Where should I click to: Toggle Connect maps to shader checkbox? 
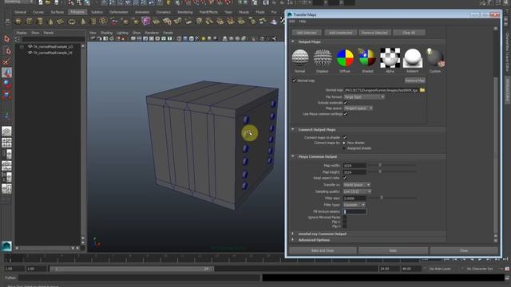[x=345, y=137]
